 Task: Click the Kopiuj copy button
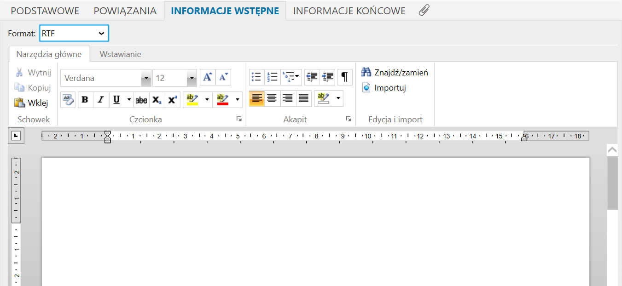click(32, 88)
